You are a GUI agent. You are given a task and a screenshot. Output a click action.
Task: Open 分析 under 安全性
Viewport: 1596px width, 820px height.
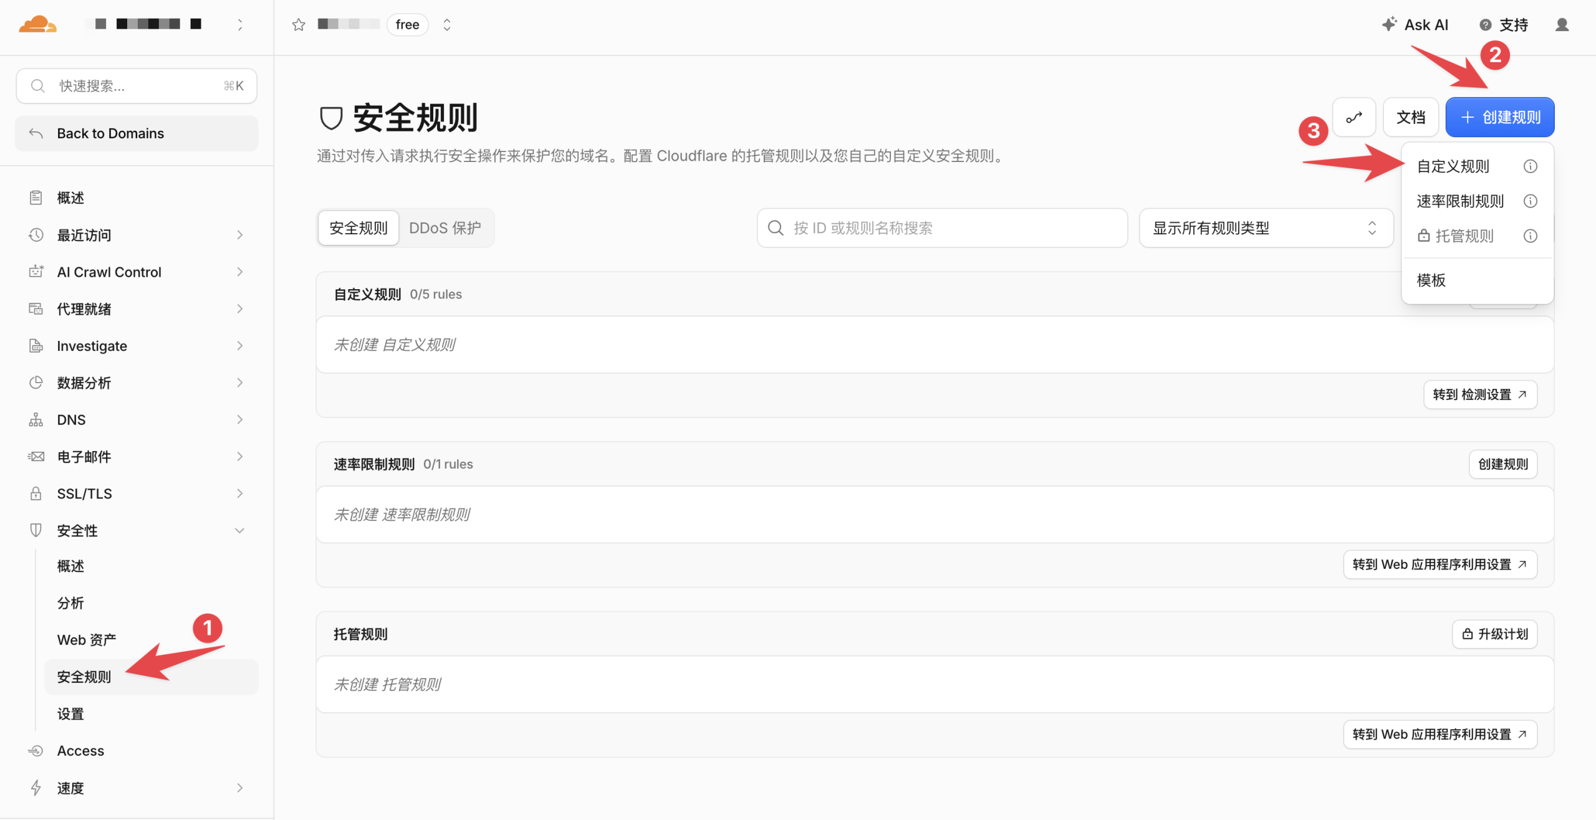[x=70, y=603]
